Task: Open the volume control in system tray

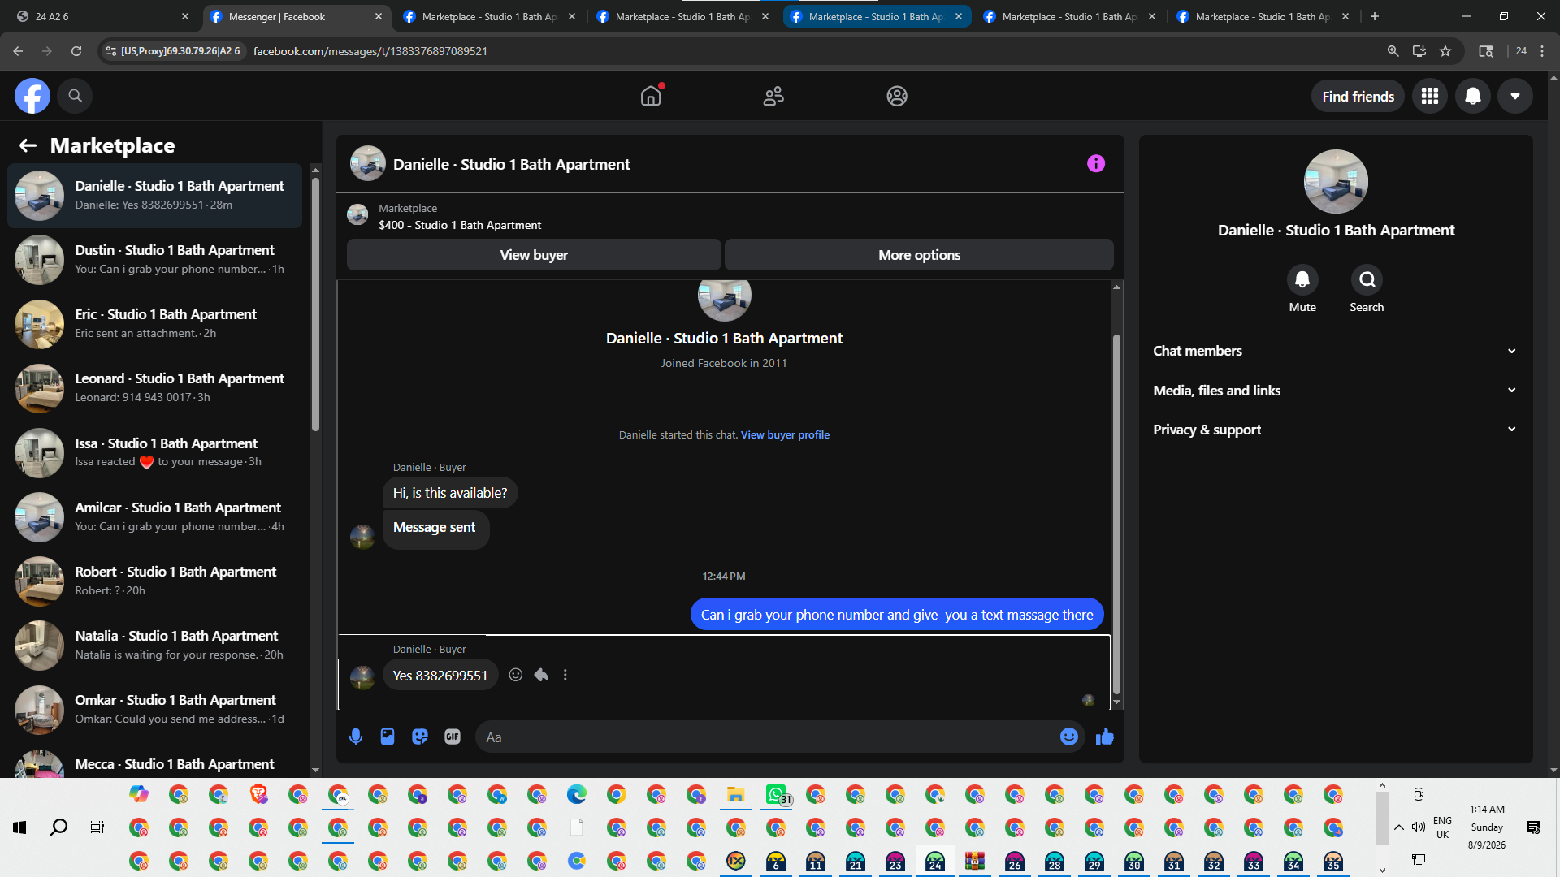Action: pos(1419,827)
